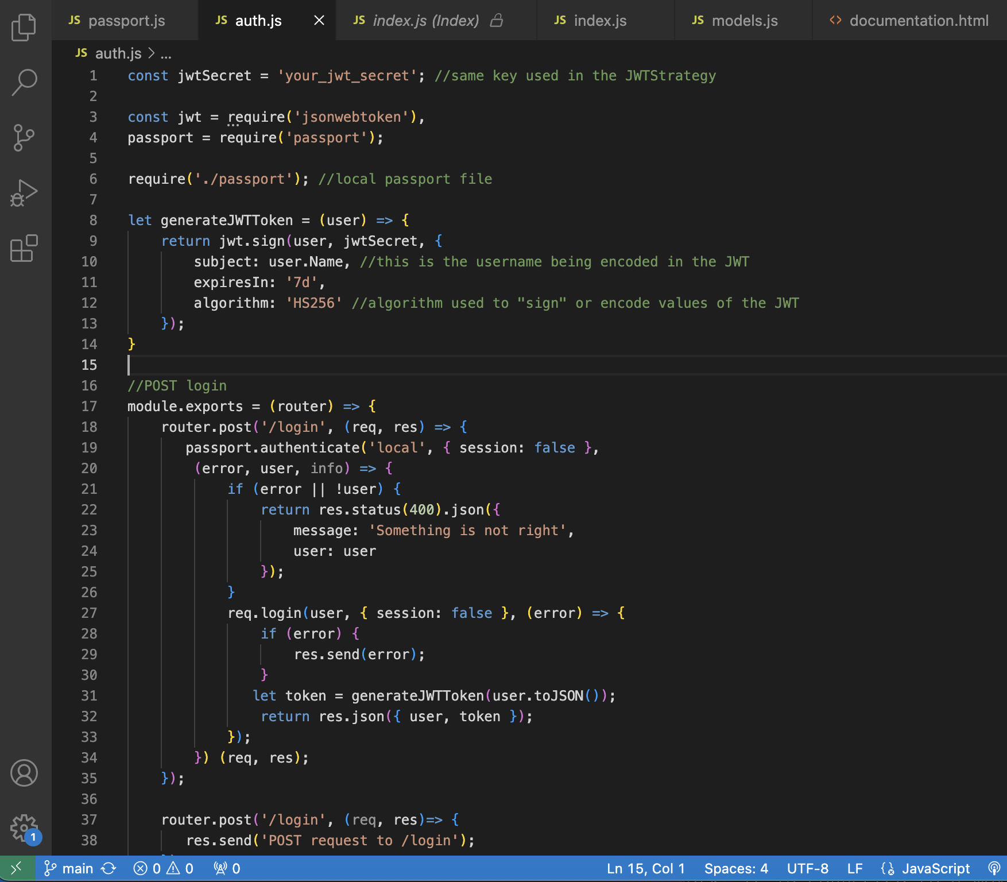Open the Search view icon

pos(24,82)
